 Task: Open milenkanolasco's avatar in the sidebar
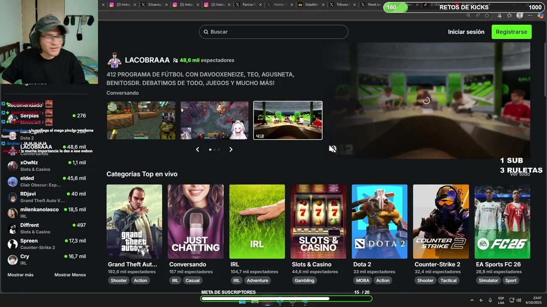tap(13, 213)
